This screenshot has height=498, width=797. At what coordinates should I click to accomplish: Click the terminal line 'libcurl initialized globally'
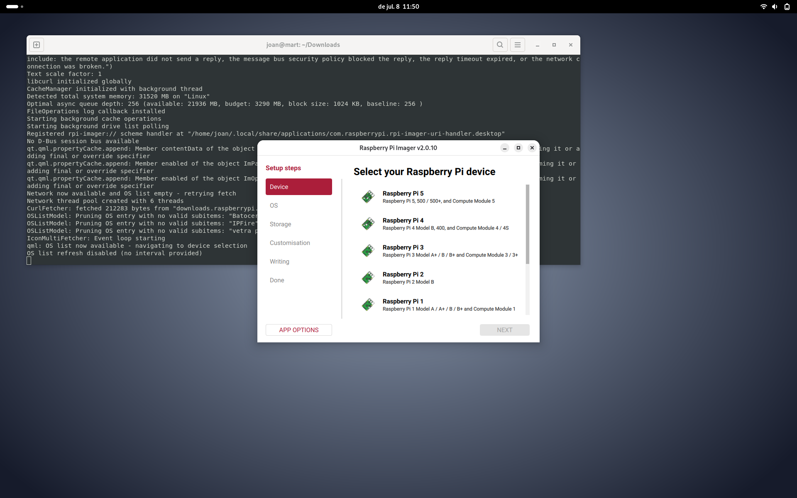[79, 81]
